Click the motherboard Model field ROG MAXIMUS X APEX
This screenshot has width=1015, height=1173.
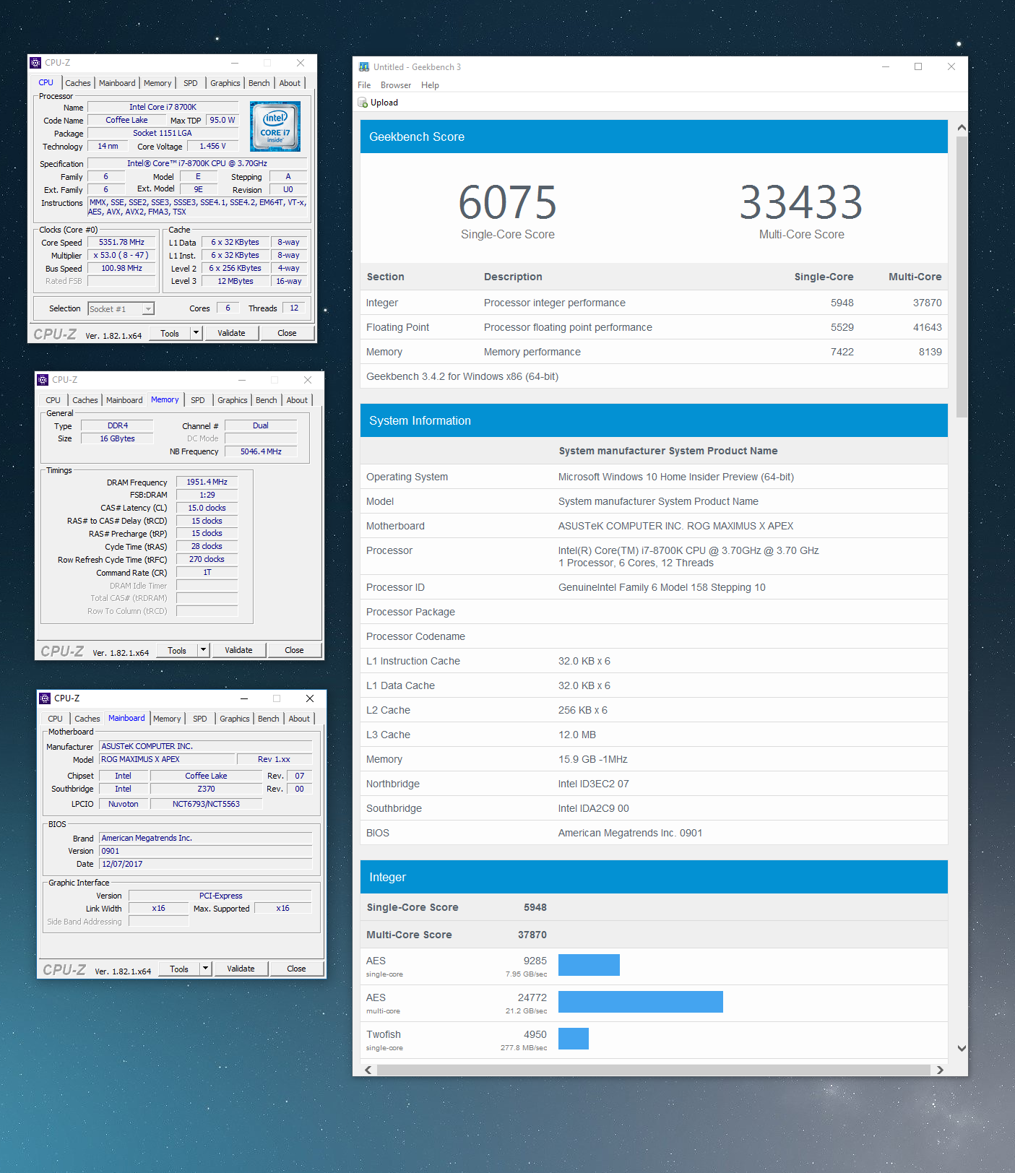167,760
